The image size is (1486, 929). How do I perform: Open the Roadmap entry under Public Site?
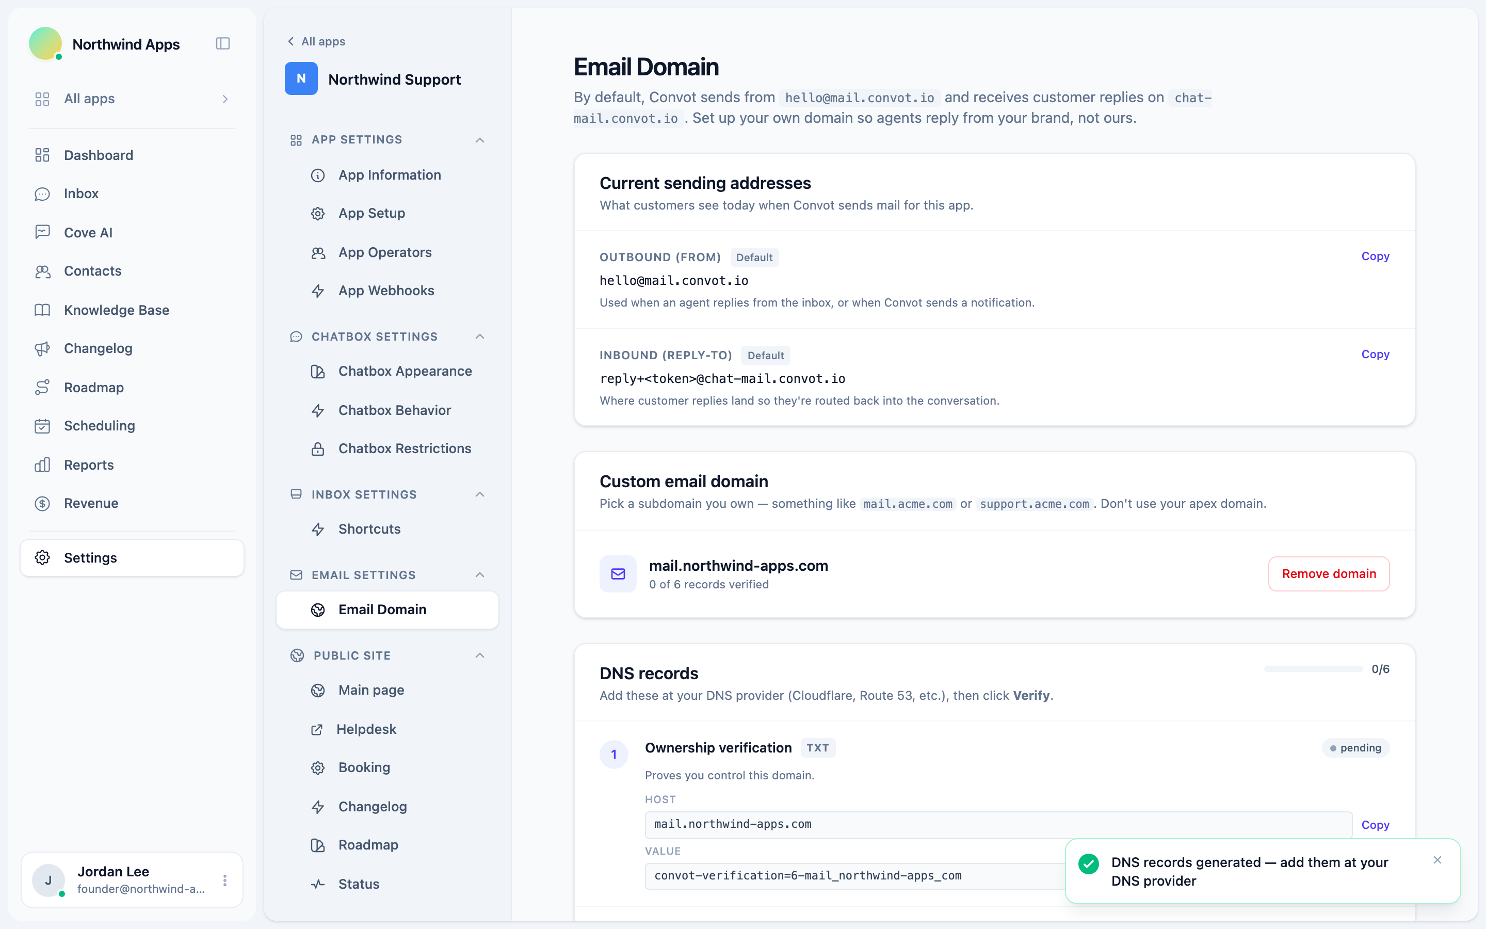387,845
